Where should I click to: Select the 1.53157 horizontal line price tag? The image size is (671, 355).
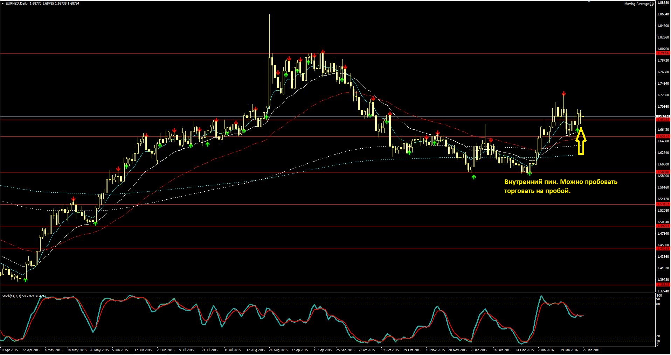[663, 204]
